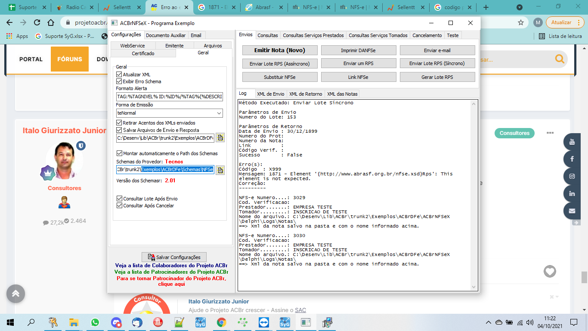Open the Chrome Atualizar update menu
This screenshot has width=588, height=331.
565,22
